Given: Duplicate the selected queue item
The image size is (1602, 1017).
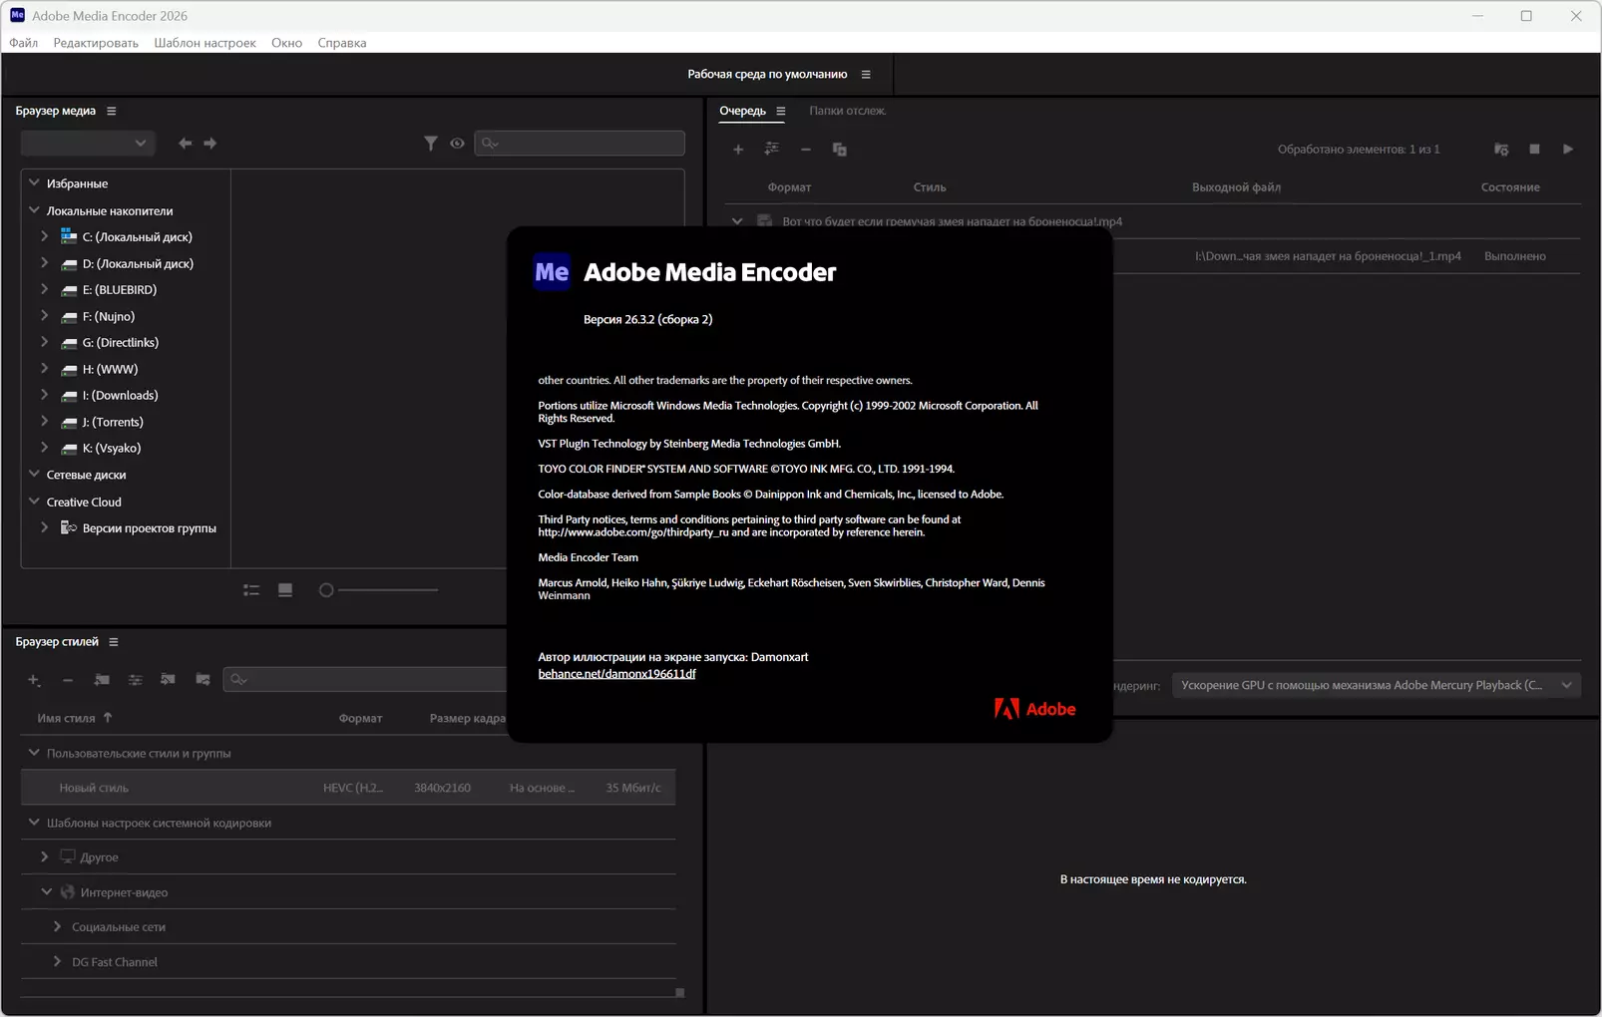Looking at the screenshot, I should (840, 150).
